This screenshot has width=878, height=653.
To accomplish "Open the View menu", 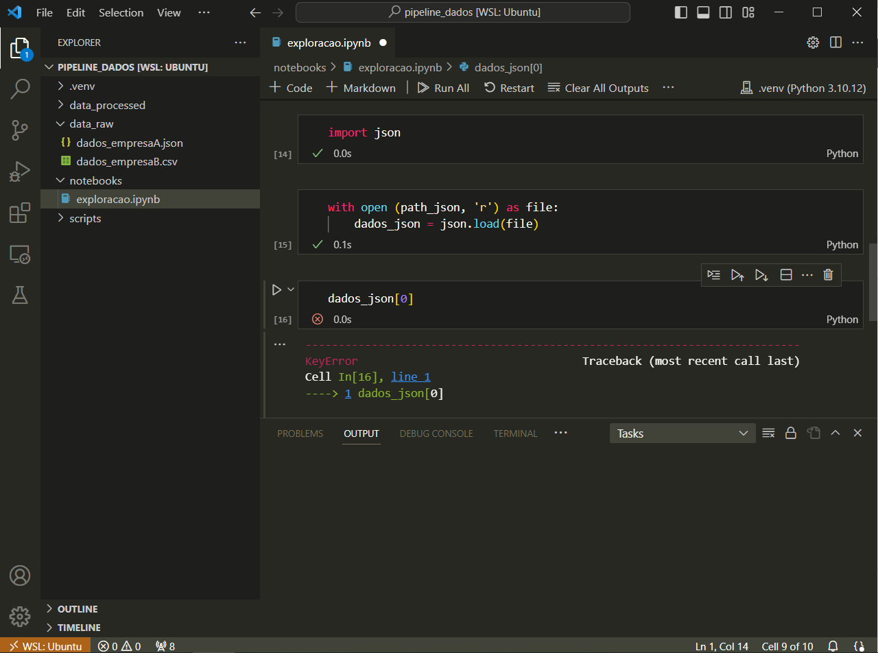I will [169, 12].
